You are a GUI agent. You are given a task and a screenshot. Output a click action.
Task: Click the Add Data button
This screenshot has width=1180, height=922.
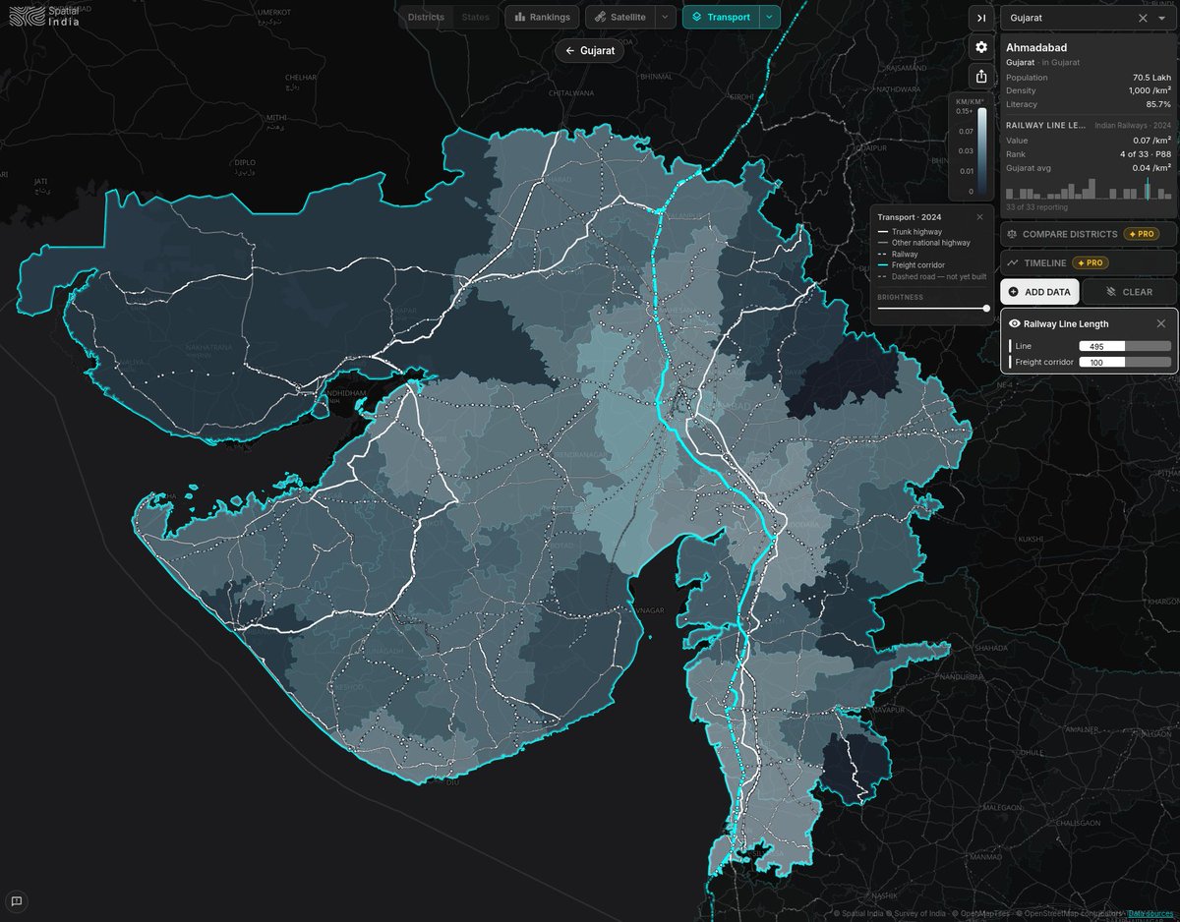pyautogui.click(x=1039, y=292)
